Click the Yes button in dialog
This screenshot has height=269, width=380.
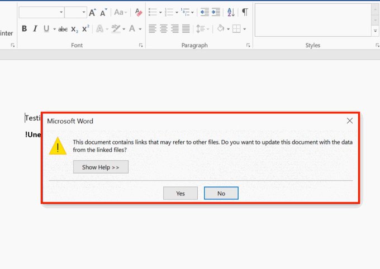pos(180,193)
